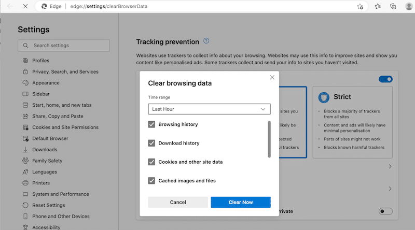The height and width of the screenshot is (230, 415).
Task: Click the magnifier icon in Search settings
Action: tap(25, 46)
